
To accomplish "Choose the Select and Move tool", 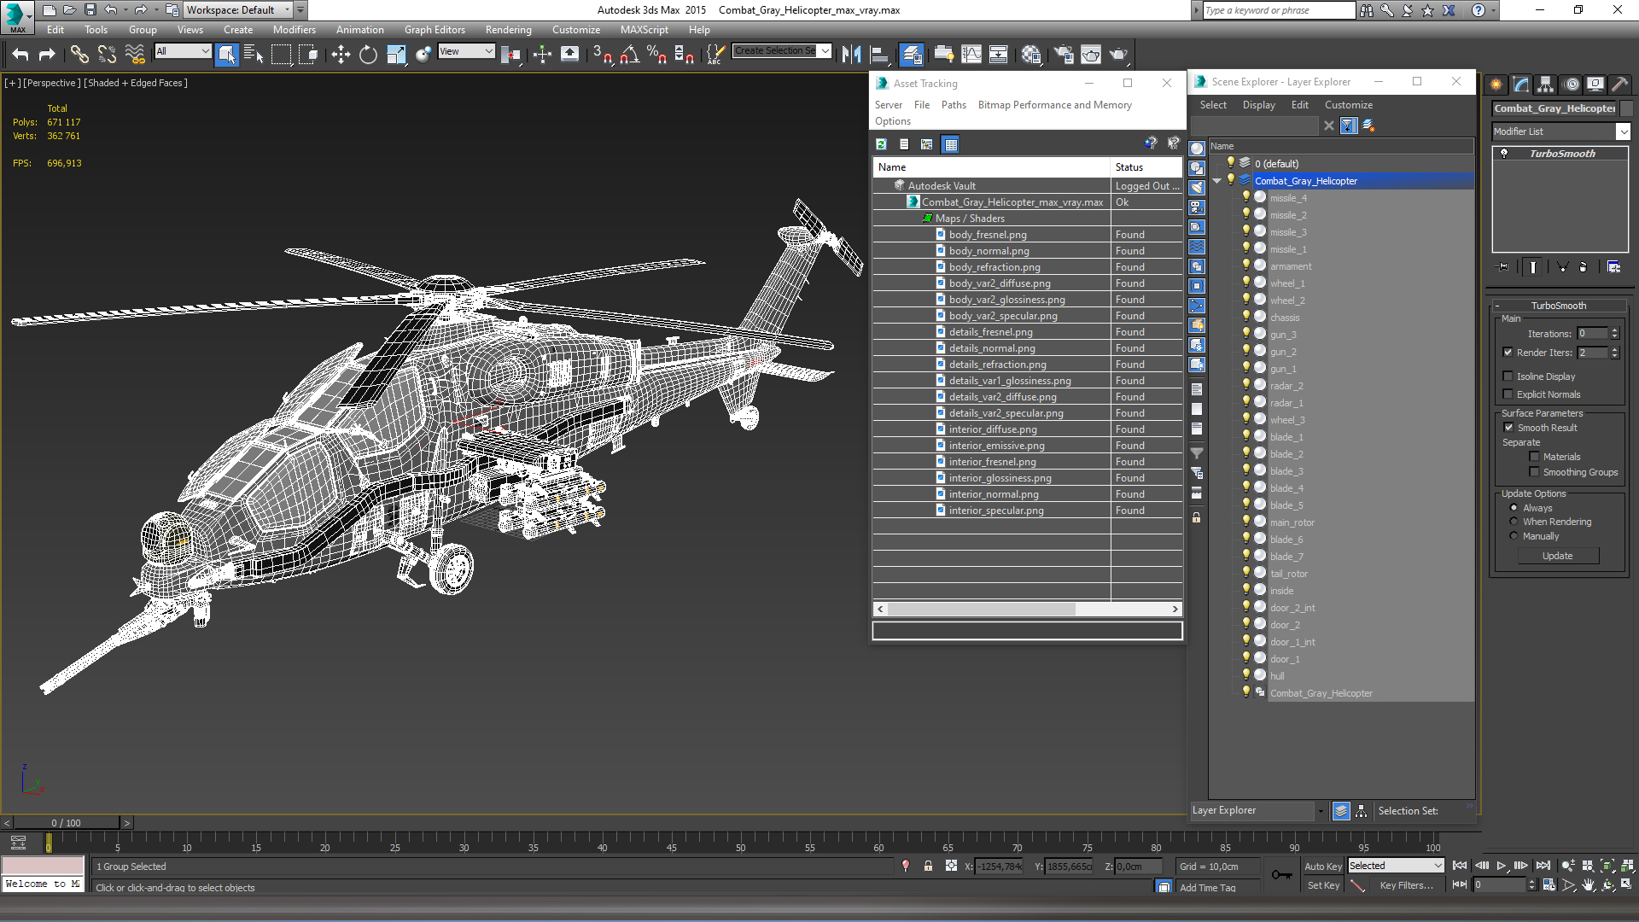I will pyautogui.click(x=341, y=55).
